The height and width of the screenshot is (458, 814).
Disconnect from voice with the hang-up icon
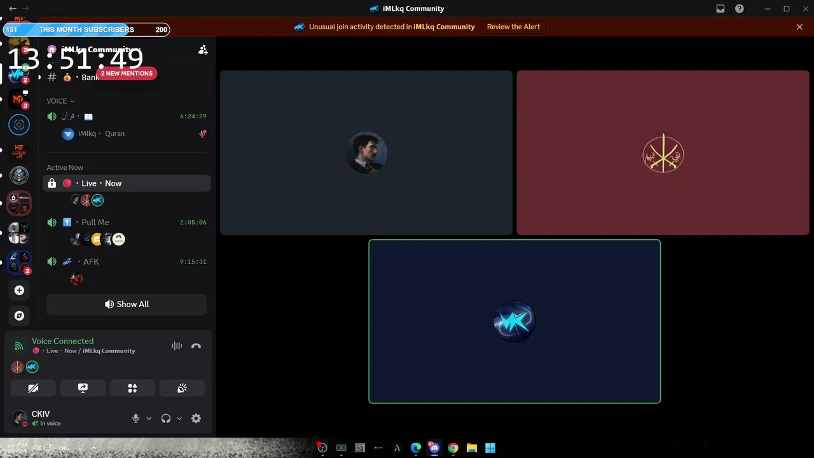(196, 346)
